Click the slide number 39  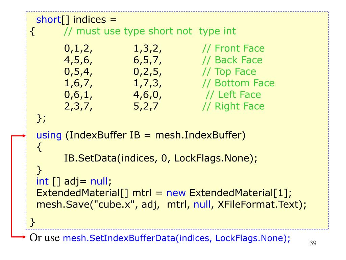coord(313,243)
